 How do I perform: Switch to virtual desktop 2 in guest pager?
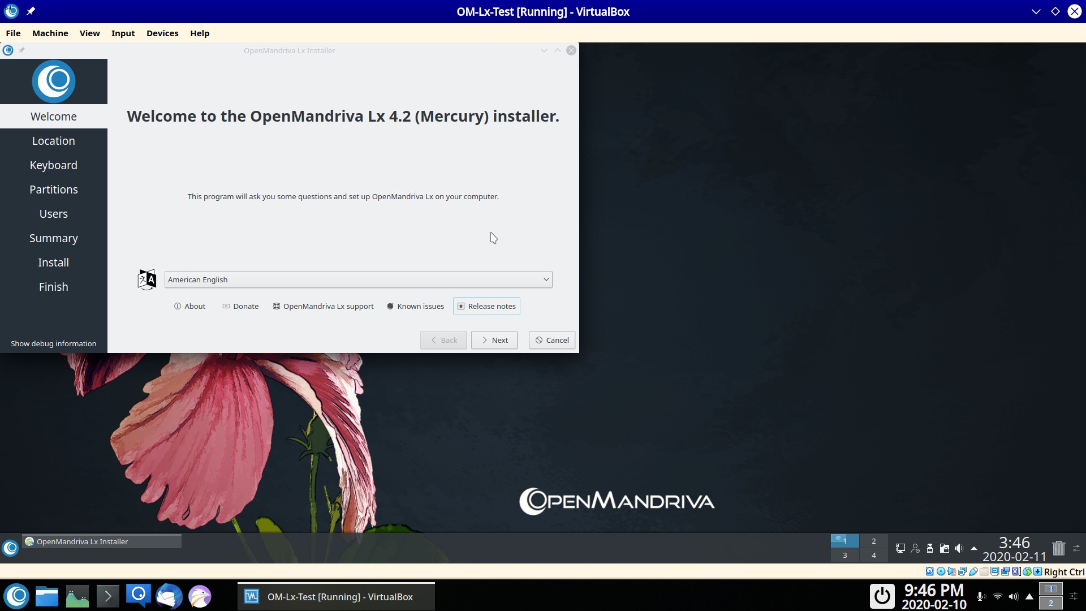pos(873,541)
